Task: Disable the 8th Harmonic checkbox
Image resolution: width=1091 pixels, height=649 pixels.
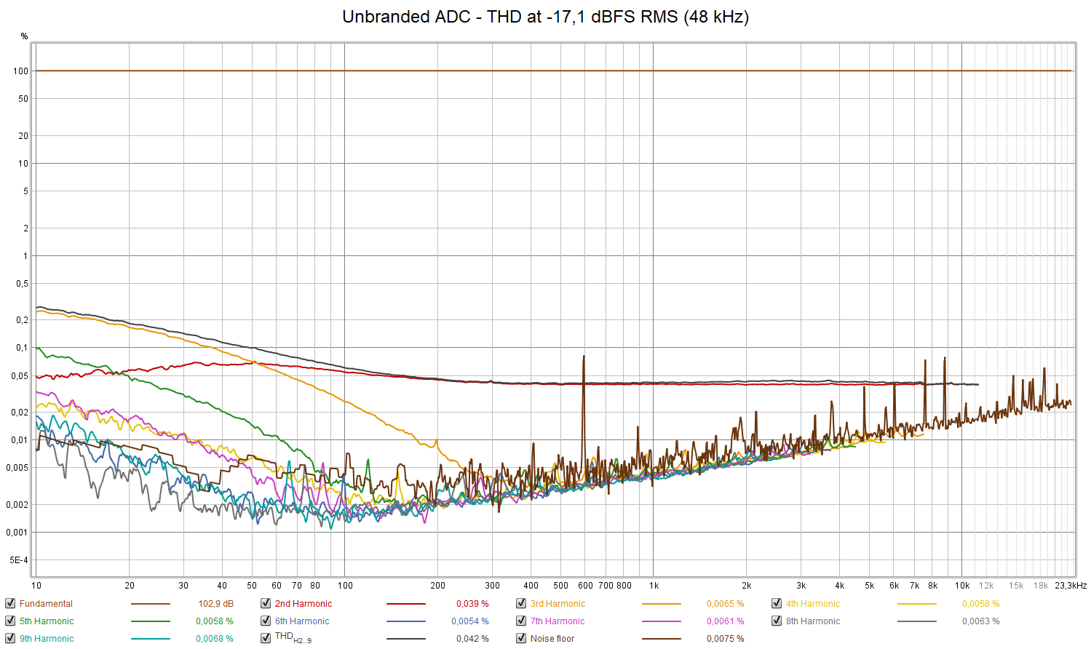Action: point(777,621)
